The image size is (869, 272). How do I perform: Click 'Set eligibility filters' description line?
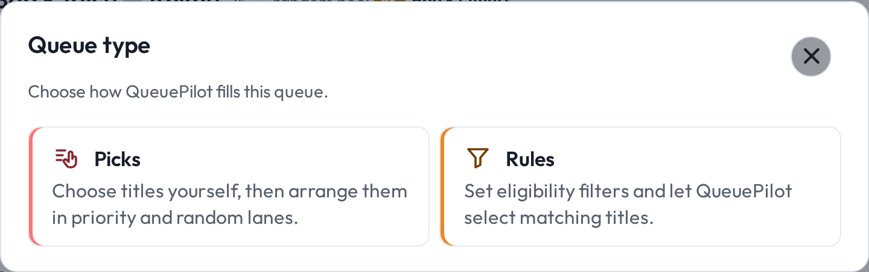click(x=628, y=192)
